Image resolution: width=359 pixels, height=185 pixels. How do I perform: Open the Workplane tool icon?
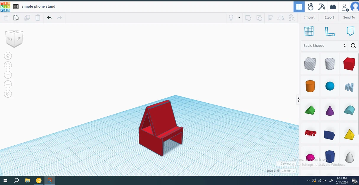(309, 31)
